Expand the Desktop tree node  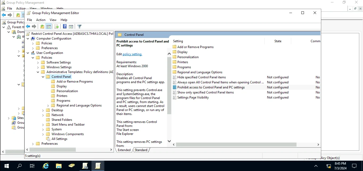(43, 110)
